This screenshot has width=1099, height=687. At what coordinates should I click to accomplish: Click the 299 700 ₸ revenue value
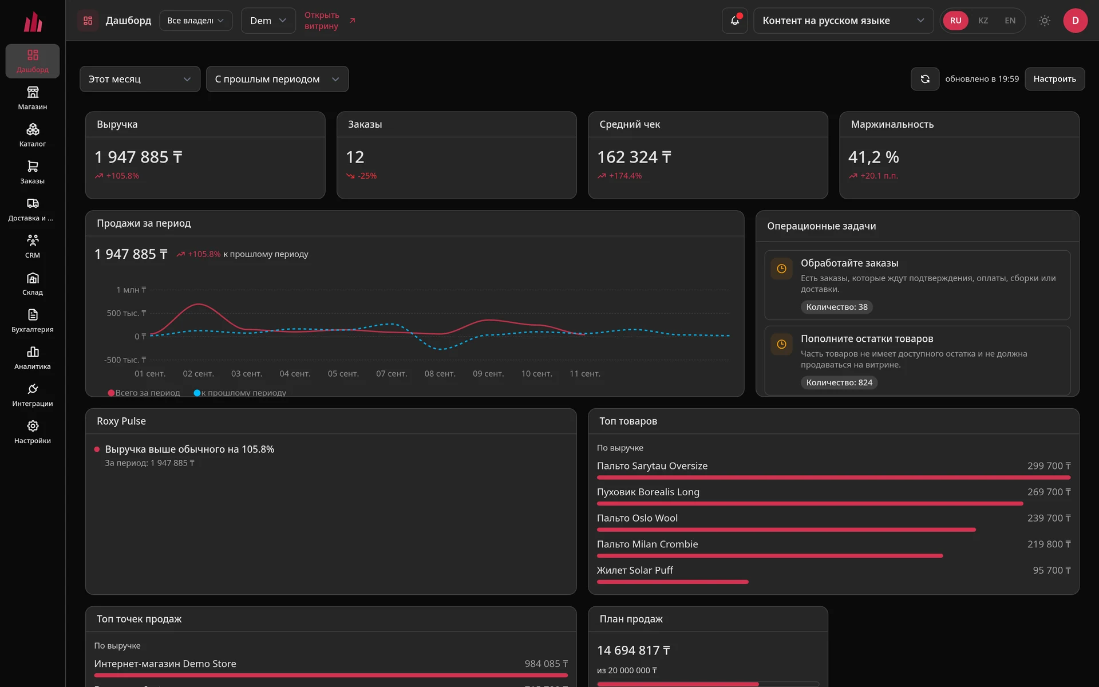click(x=1049, y=466)
